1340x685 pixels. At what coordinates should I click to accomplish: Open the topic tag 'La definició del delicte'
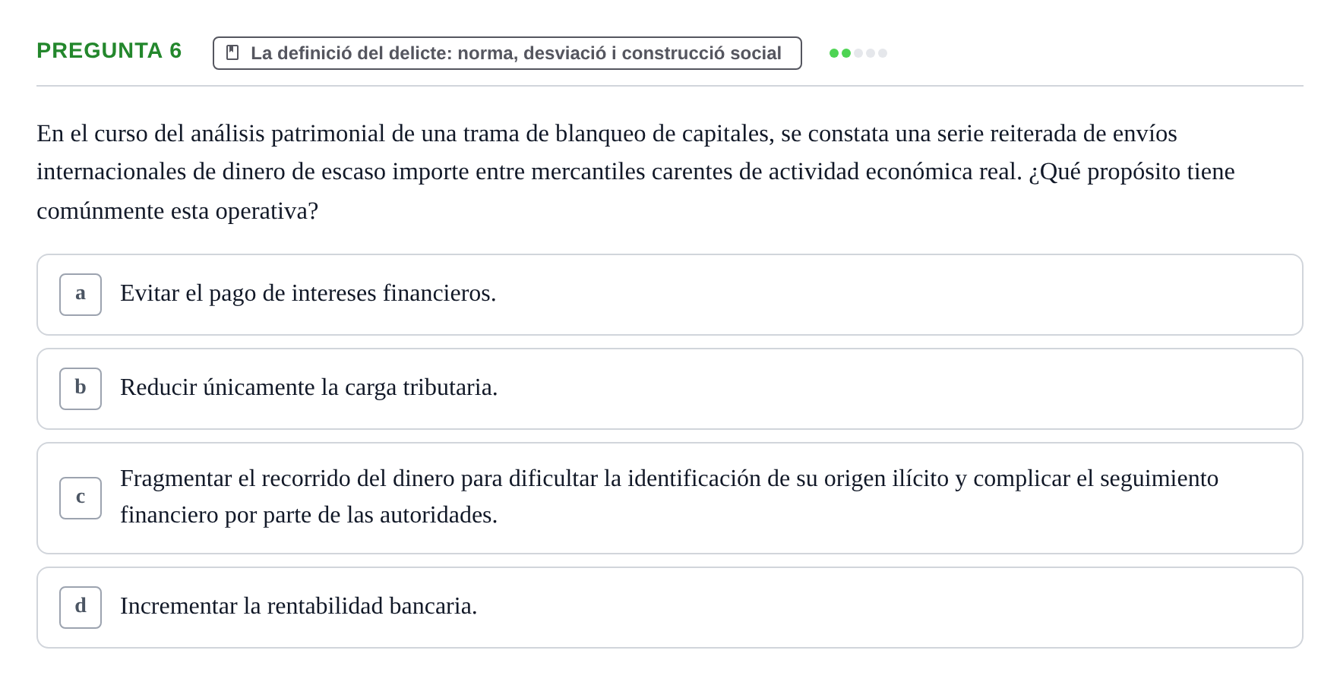tap(507, 53)
